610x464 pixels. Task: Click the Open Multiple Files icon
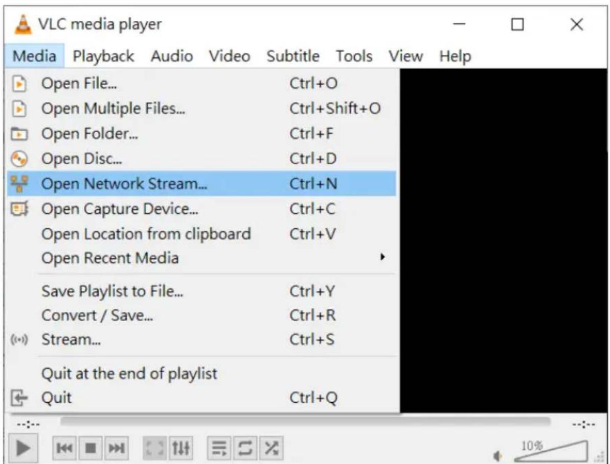pyautogui.click(x=19, y=109)
